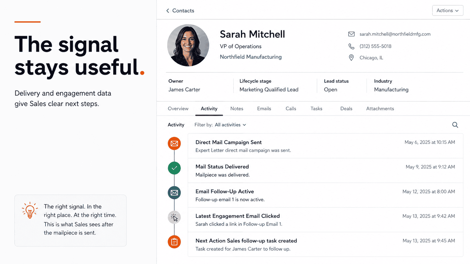This screenshot has width=470, height=264.
Task: Click the lightbulb icon in the tip card
Action: click(30, 210)
